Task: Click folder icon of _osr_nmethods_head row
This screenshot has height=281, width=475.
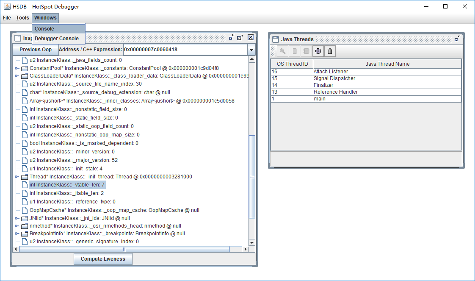Action: pos(25,226)
